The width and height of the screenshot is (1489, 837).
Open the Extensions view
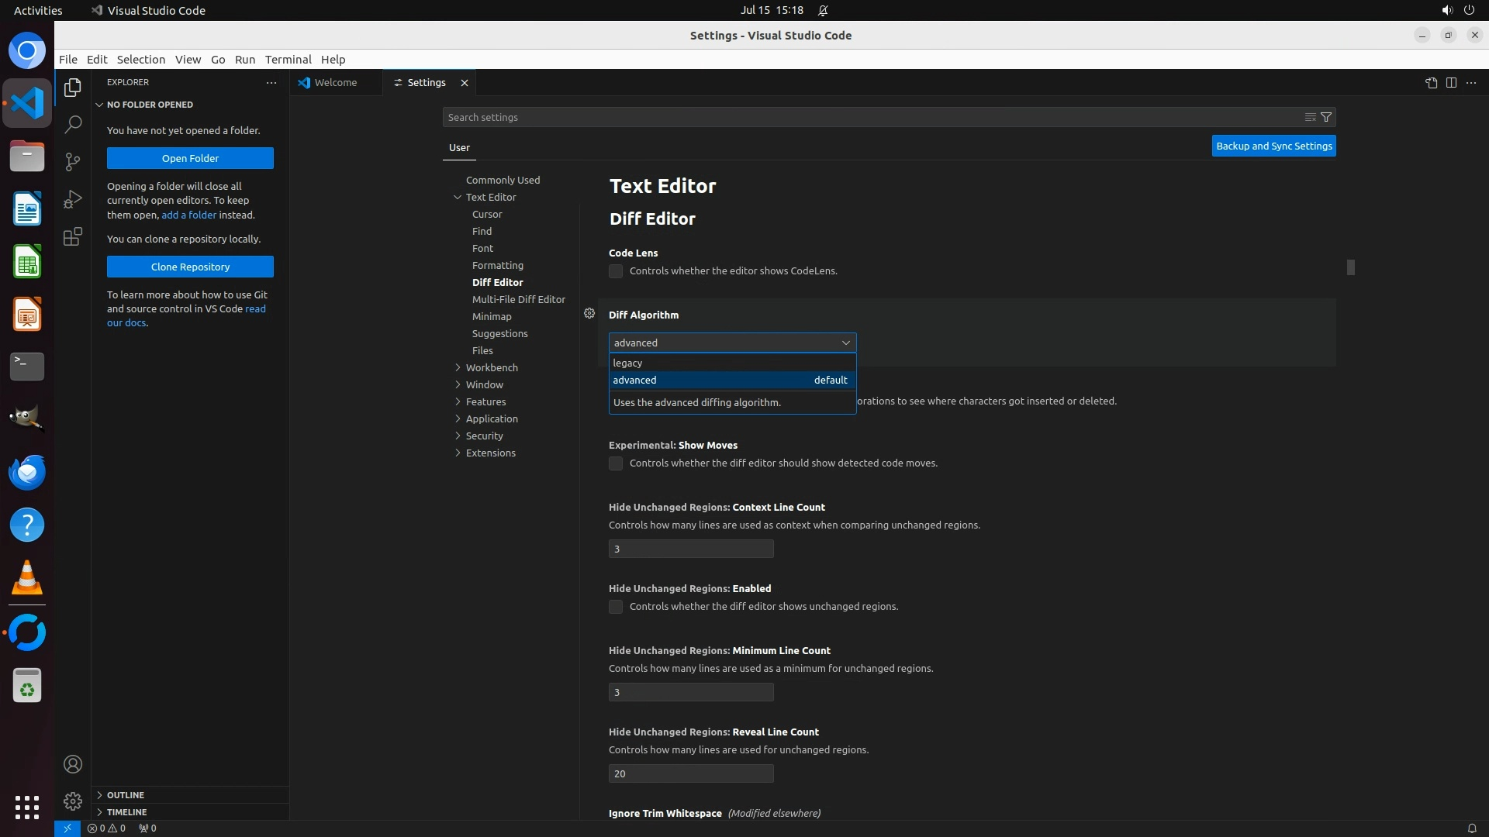coord(73,236)
